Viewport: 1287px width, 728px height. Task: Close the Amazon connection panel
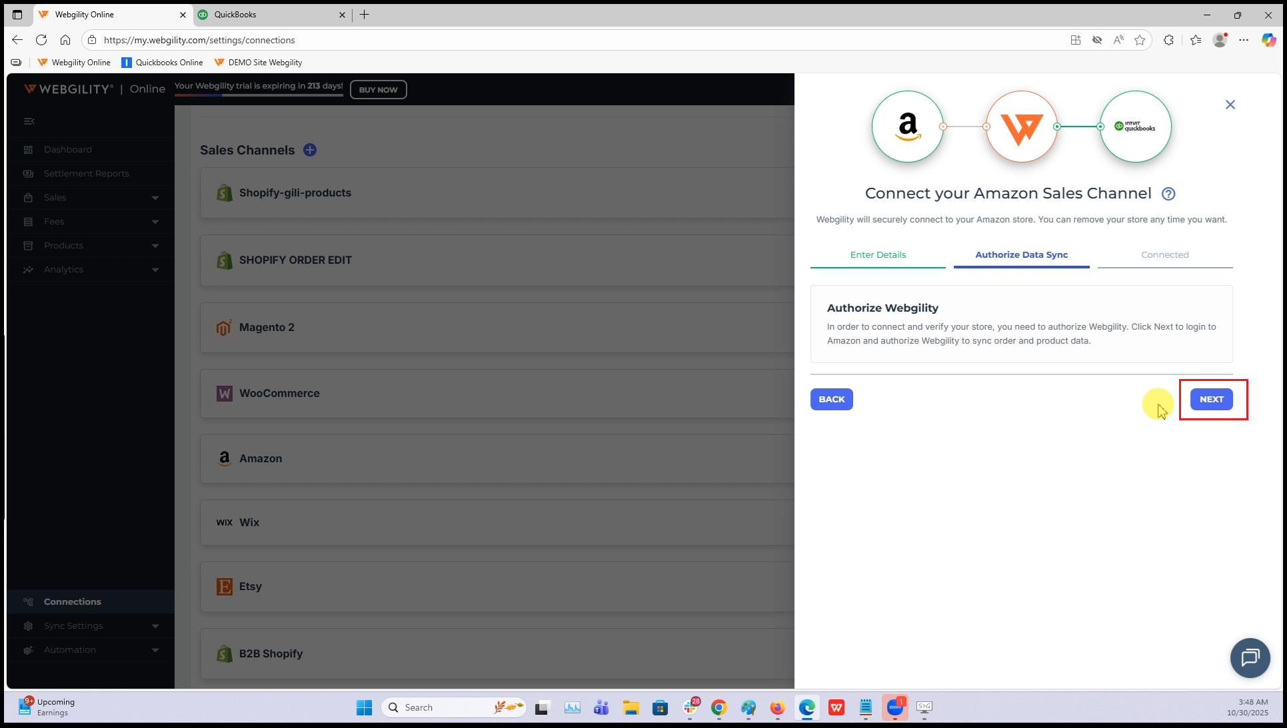(1230, 105)
